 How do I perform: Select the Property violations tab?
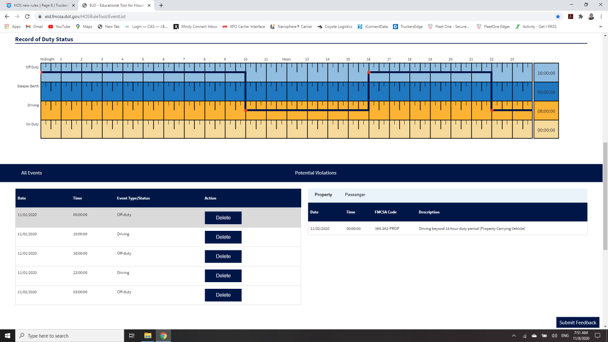pos(323,195)
